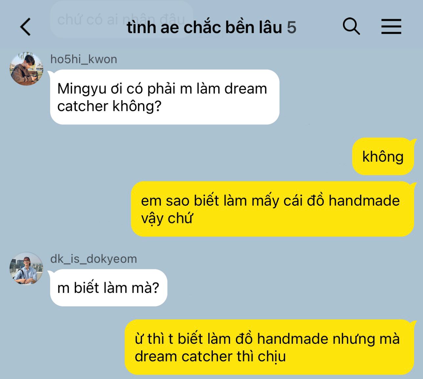
Task: Tap 'vậy chứ' in the yellow message
Action: [x=167, y=219]
